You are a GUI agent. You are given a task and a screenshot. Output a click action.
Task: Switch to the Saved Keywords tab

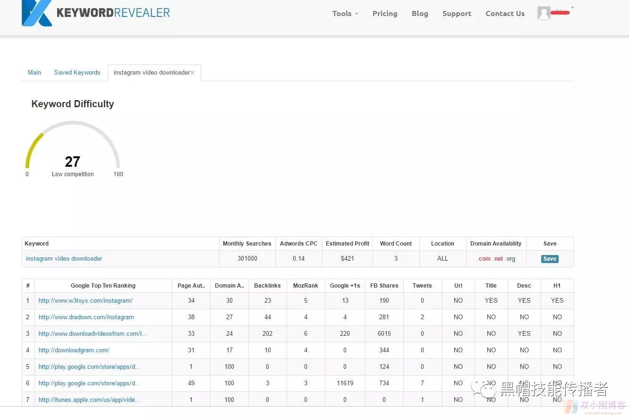pos(77,73)
